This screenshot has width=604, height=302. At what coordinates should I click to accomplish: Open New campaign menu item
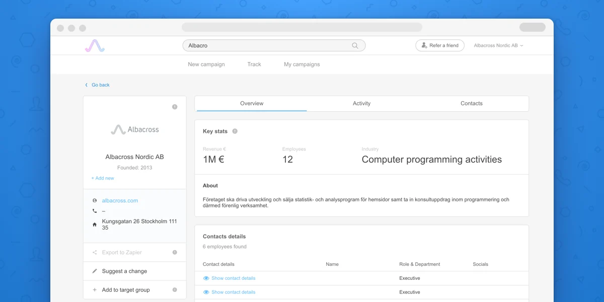pos(206,64)
